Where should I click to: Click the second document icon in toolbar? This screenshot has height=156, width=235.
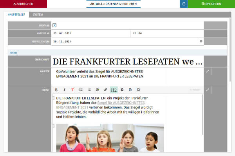pyautogui.click(x=130, y=90)
